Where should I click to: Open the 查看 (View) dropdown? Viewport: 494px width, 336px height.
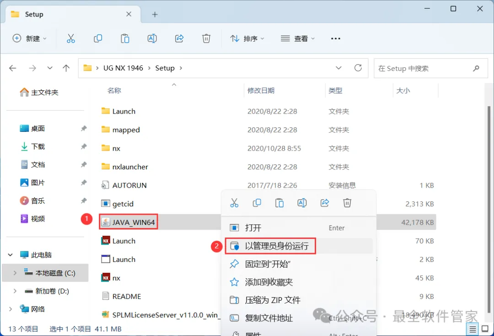click(x=298, y=38)
